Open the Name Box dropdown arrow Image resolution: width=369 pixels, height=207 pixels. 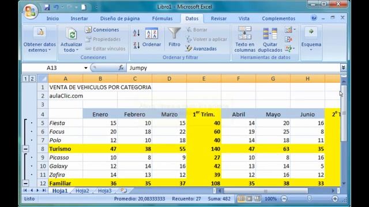pos(86,68)
